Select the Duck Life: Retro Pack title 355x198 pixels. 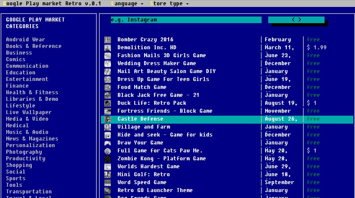[x=152, y=103]
